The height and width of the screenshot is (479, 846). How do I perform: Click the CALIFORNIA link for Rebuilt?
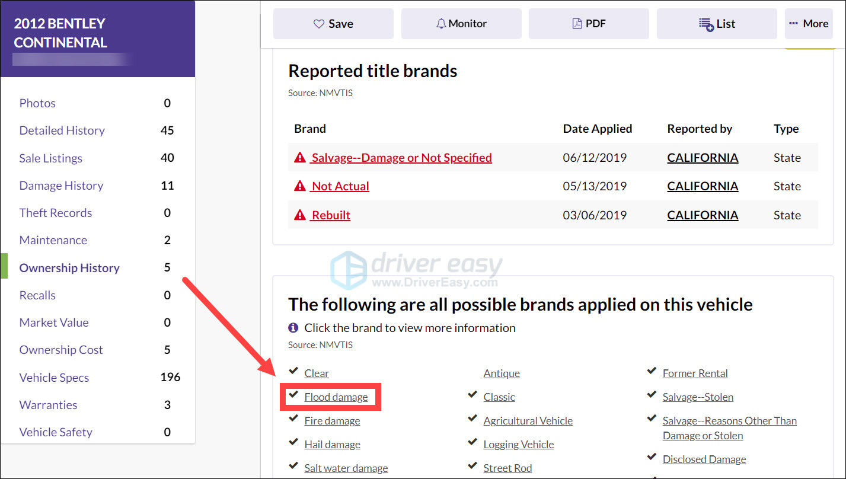point(703,215)
